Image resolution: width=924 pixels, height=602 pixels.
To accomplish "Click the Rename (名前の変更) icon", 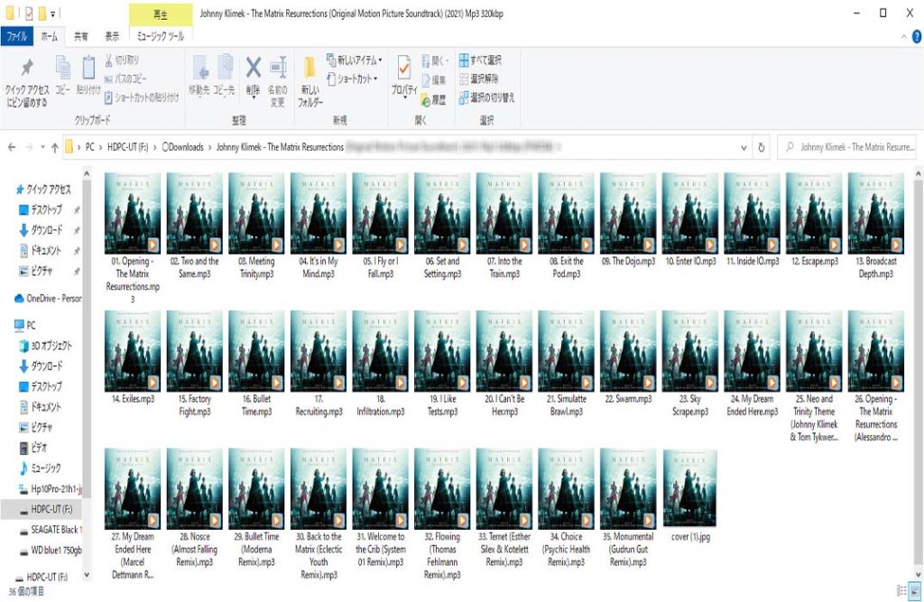I will click(x=278, y=70).
